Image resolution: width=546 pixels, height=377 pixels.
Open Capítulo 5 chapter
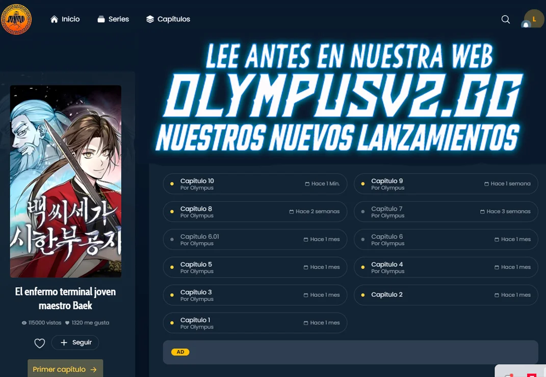[255, 267]
